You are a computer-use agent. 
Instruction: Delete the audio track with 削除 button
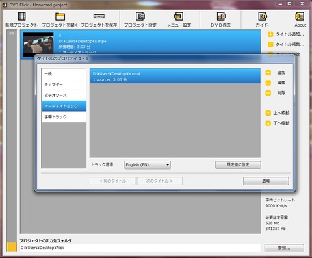click(276, 93)
